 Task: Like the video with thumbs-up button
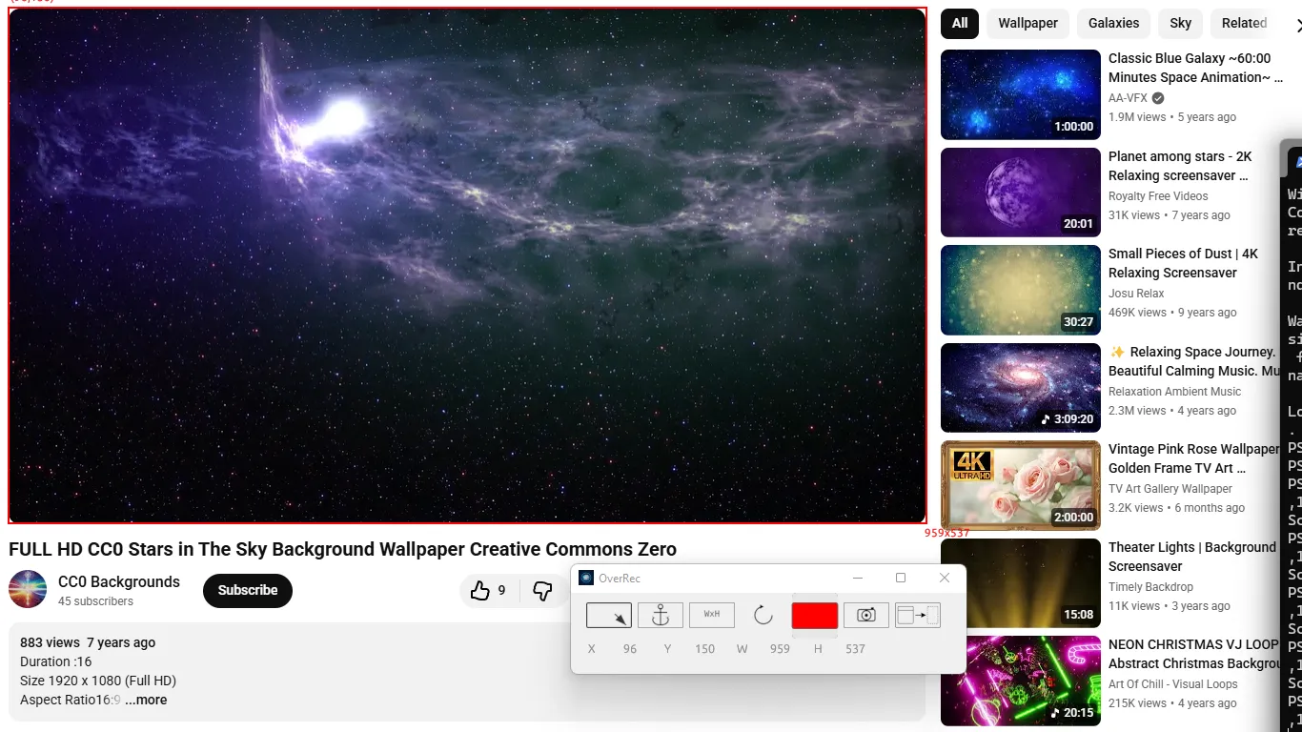489,591
